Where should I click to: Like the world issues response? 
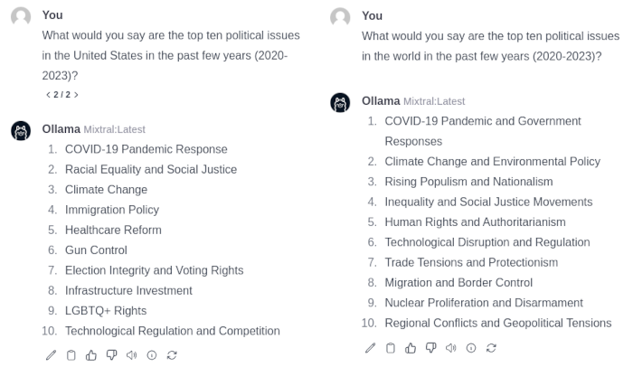coord(411,348)
